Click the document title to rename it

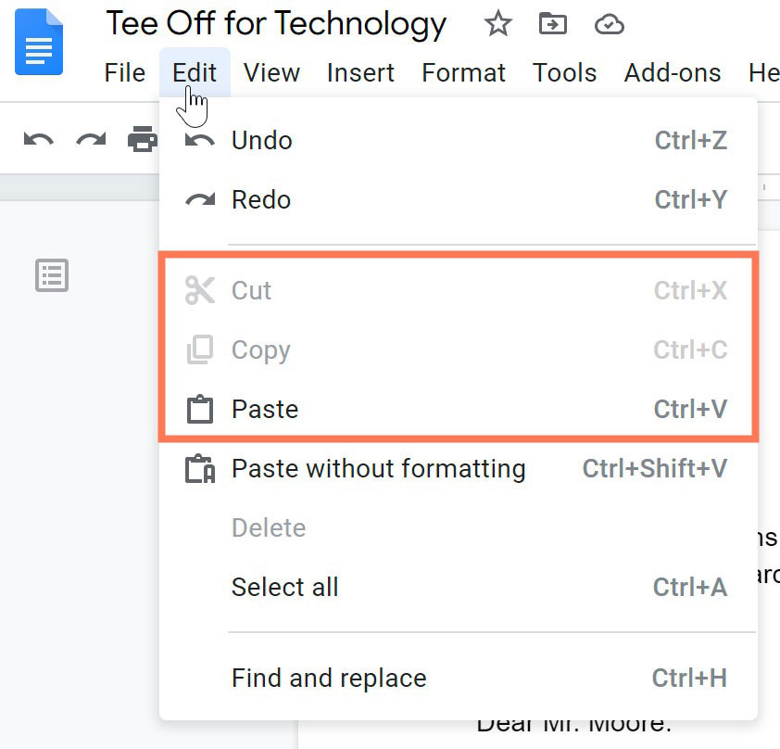click(275, 23)
